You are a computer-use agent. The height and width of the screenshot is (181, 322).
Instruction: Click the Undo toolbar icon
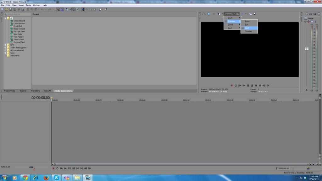pyautogui.click(x=42, y=9)
